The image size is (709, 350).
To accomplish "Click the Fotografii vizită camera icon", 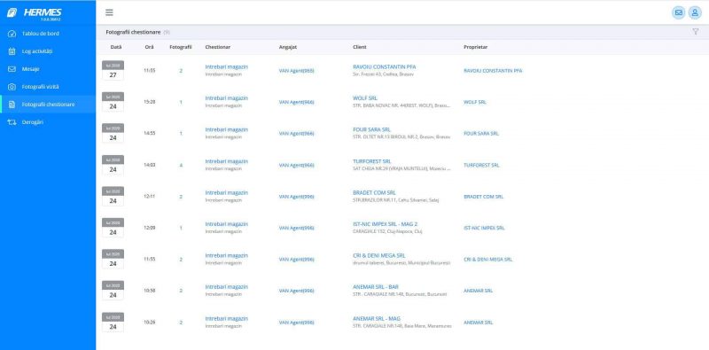I will pyautogui.click(x=12, y=87).
